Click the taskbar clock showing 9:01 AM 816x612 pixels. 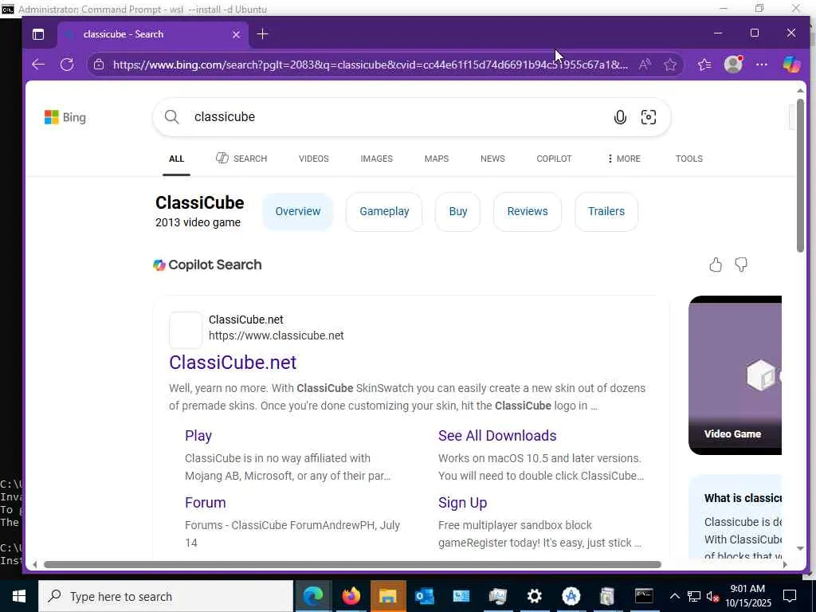(x=747, y=596)
